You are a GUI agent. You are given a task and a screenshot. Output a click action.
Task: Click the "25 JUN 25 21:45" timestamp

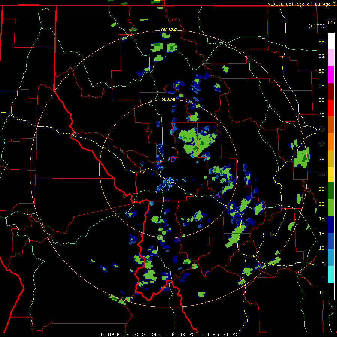point(214,334)
